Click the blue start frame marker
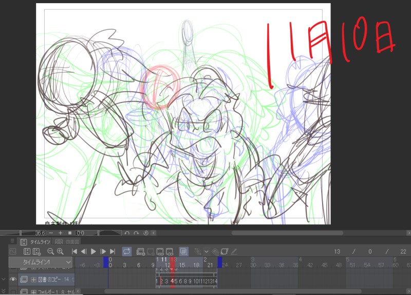This screenshot has height=295, width=411. 106,262
